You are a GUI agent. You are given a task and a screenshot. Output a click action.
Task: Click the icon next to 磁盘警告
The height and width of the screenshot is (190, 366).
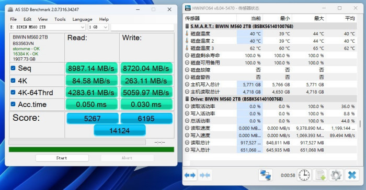(187, 77)
